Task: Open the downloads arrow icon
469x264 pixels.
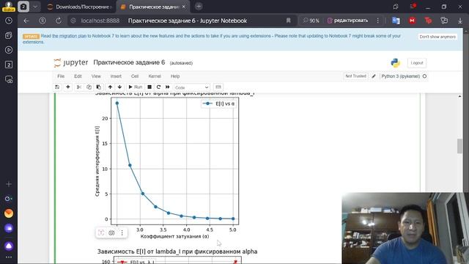Action: (x=460, y=21)
